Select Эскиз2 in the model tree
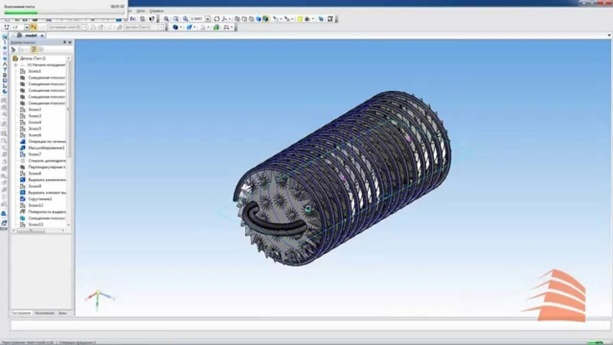Image resolution: width=613 pixels, height=345 pixels. point(34,109)
